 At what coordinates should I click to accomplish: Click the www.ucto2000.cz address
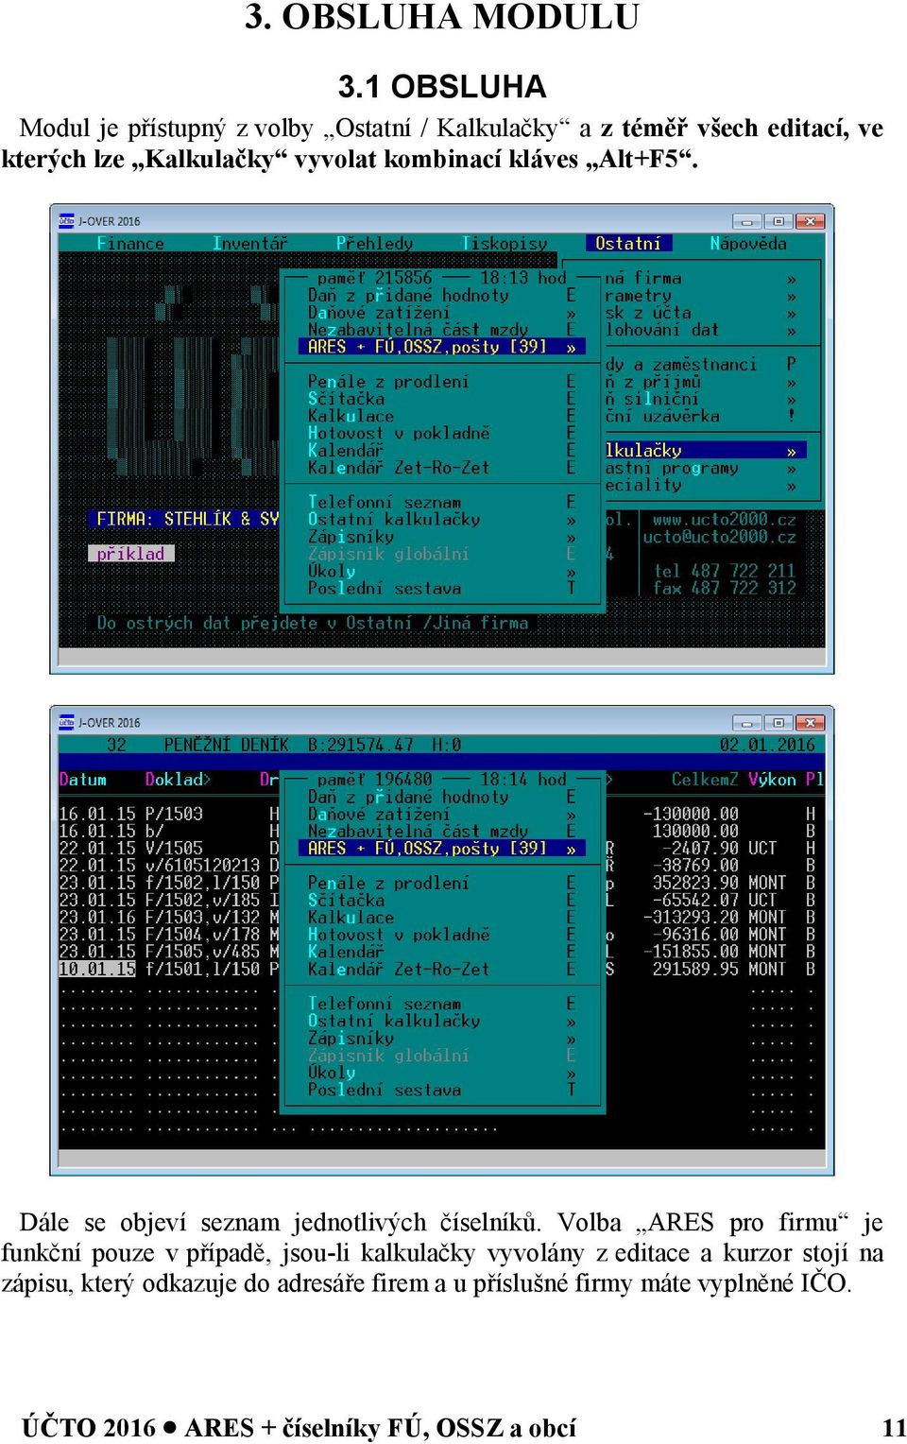(x=725, y=520)
